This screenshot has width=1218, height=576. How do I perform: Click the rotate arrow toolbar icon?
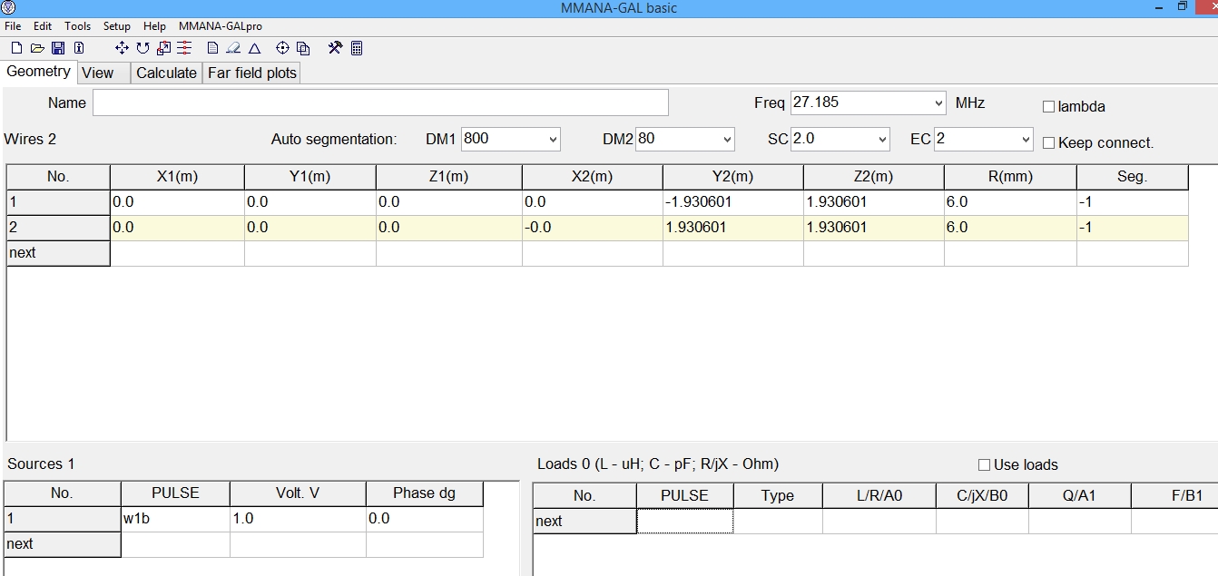click(x=142, y=48)
